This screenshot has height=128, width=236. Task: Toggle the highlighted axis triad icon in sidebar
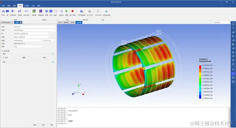233,74
